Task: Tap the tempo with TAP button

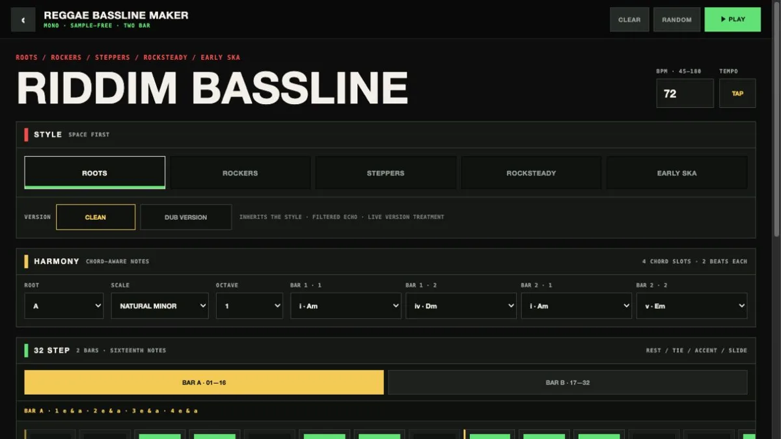Action: (737, 93)
